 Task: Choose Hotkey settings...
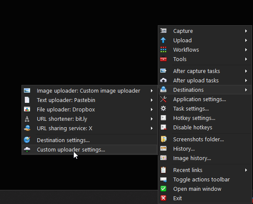tap(205, 118)
